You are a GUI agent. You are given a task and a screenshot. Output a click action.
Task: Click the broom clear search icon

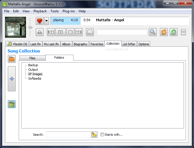[x=94, y=135]
